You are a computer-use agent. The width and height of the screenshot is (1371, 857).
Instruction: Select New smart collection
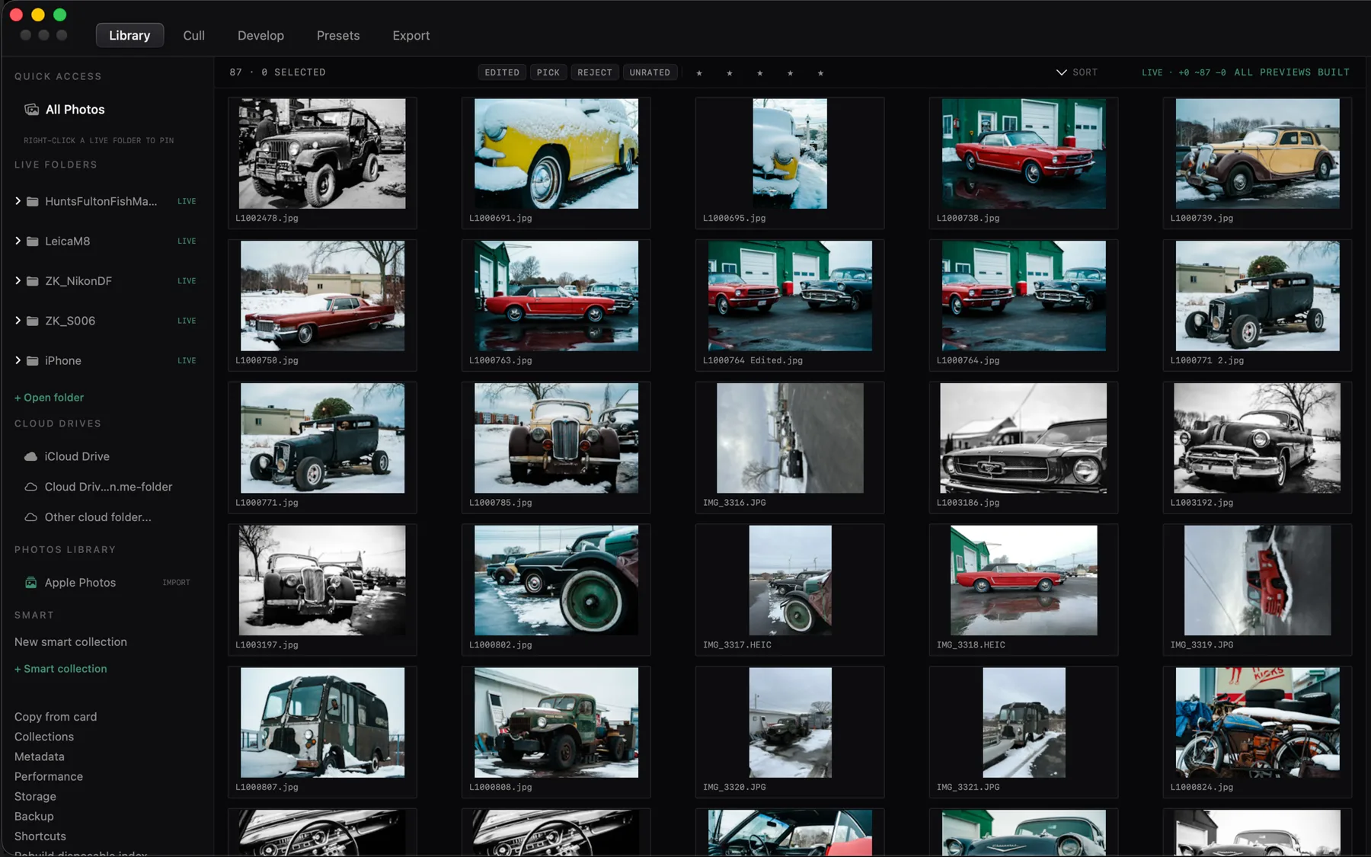(x=71, y=642)
